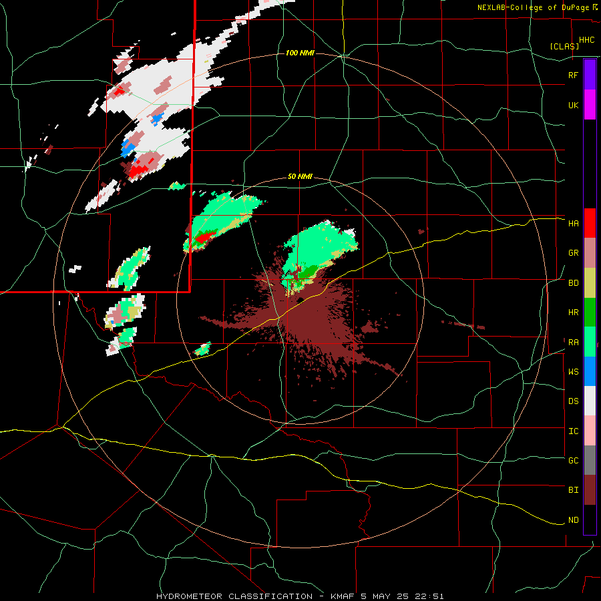This screenshot has height=601, width=601.
Task: Click the magenta UK legend color swatch
Action: click(x=590, y=104)
